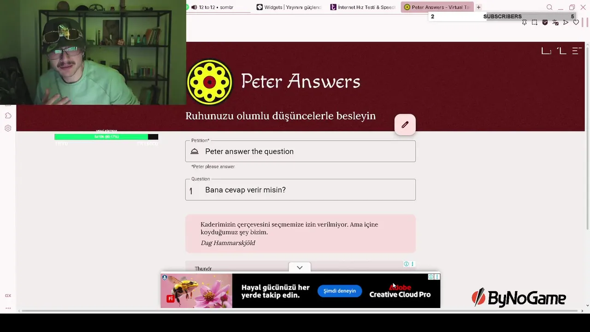Click the bee flower ad image
Viewport: 590px width, 332px height.
[x=196, y=290]
